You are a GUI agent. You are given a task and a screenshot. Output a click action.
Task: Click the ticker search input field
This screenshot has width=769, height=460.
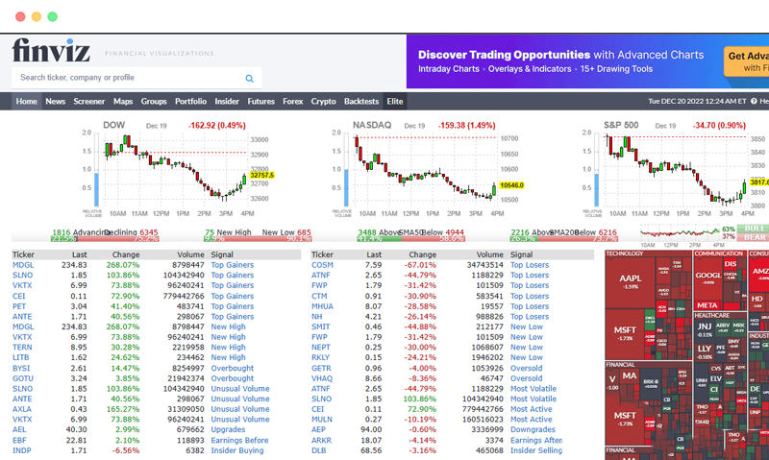[136, 78]
